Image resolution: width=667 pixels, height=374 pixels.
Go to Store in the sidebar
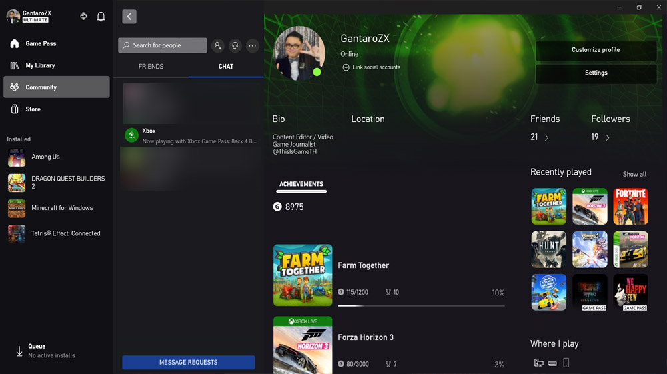pyautogui.click(x=57, y=109)
